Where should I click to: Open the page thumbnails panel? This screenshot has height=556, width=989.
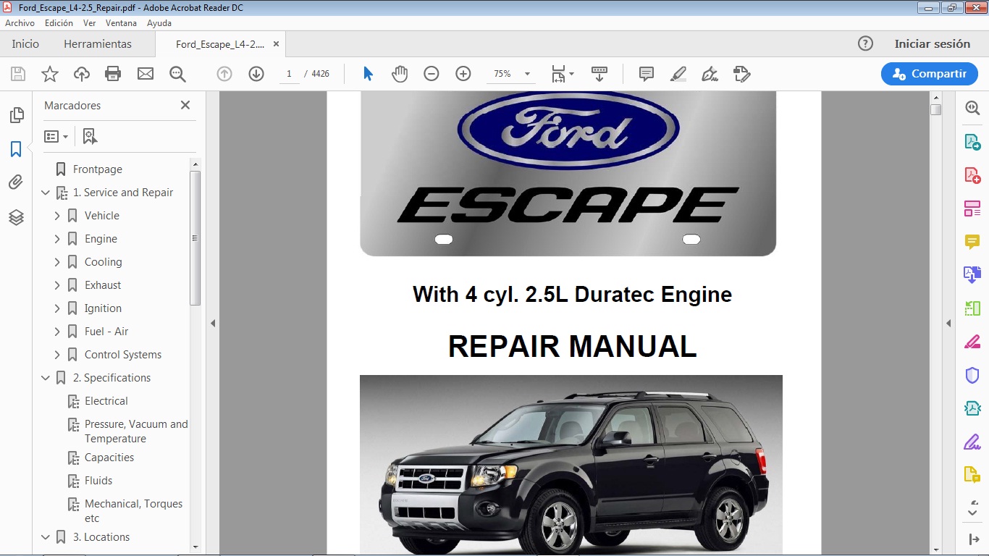16,114
